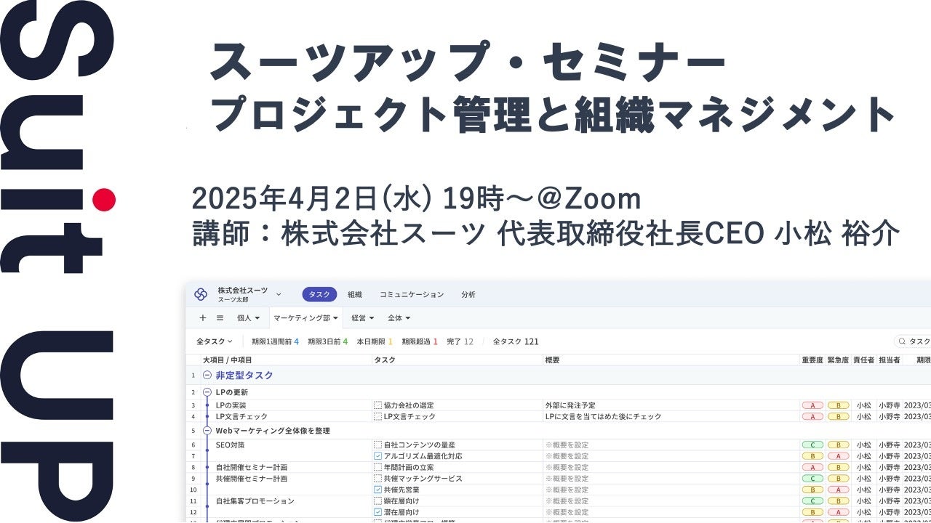Click urgency badge A for アルゴリズム最適化対応
Viewport: 931px width, 523px height.
[838, 456]
